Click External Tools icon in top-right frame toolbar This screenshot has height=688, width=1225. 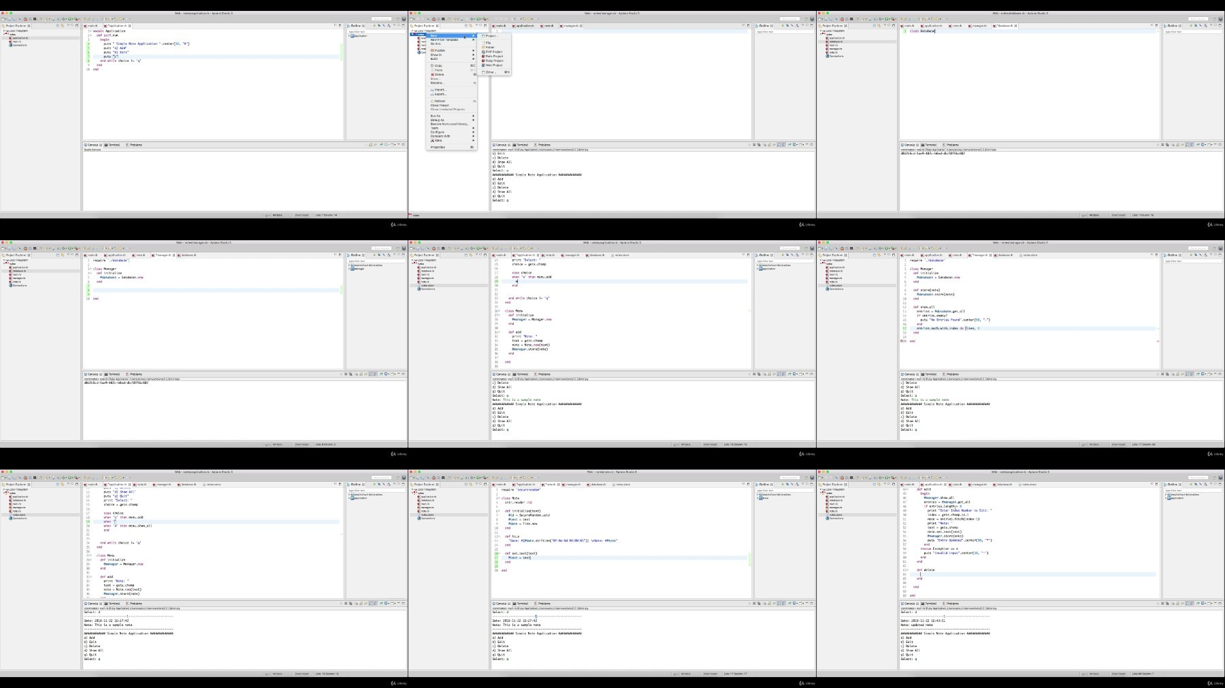pos(893,19)
